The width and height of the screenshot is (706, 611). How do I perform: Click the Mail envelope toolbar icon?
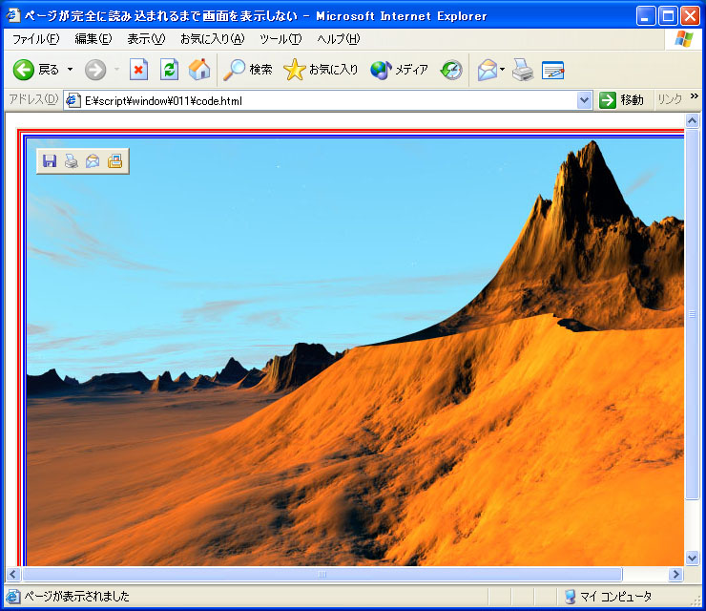coord(488,70)
